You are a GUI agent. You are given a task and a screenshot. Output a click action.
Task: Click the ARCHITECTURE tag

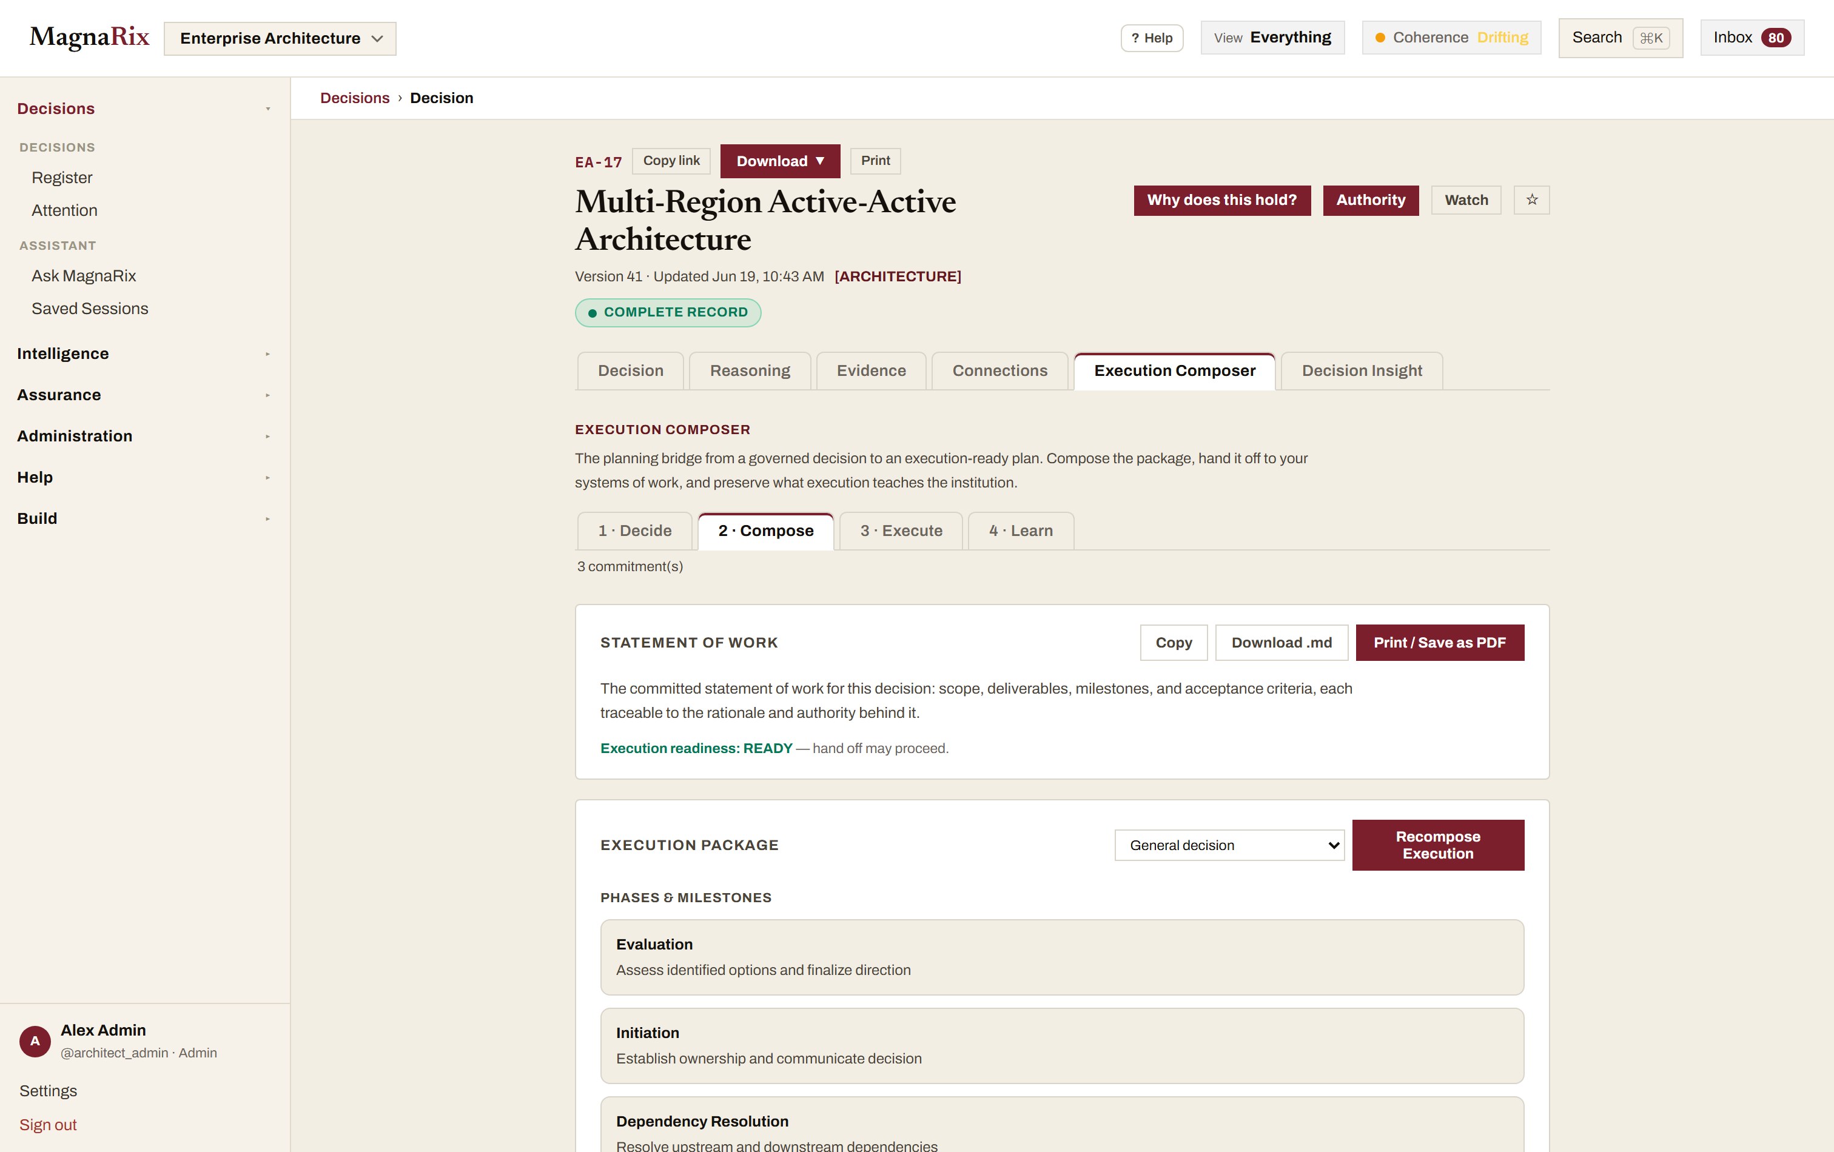(x=897, y=276)
